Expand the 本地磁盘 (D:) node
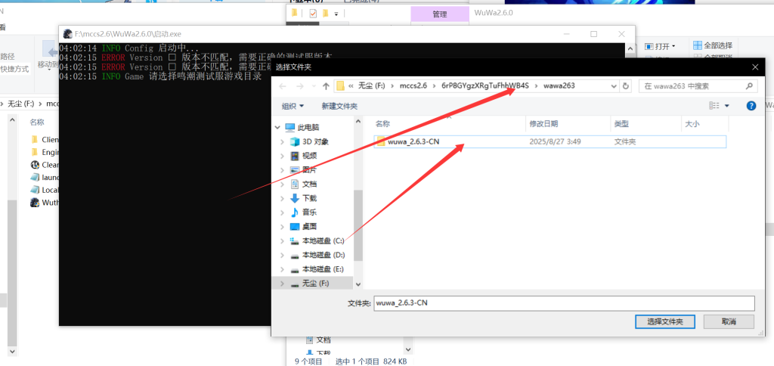The width and height of the screenshot is (774, 366). 282,256
